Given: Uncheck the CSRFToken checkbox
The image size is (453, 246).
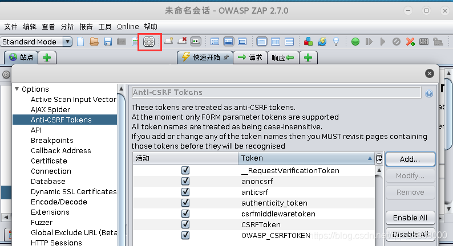Looking at the screenshot, I should click(185, 224).
